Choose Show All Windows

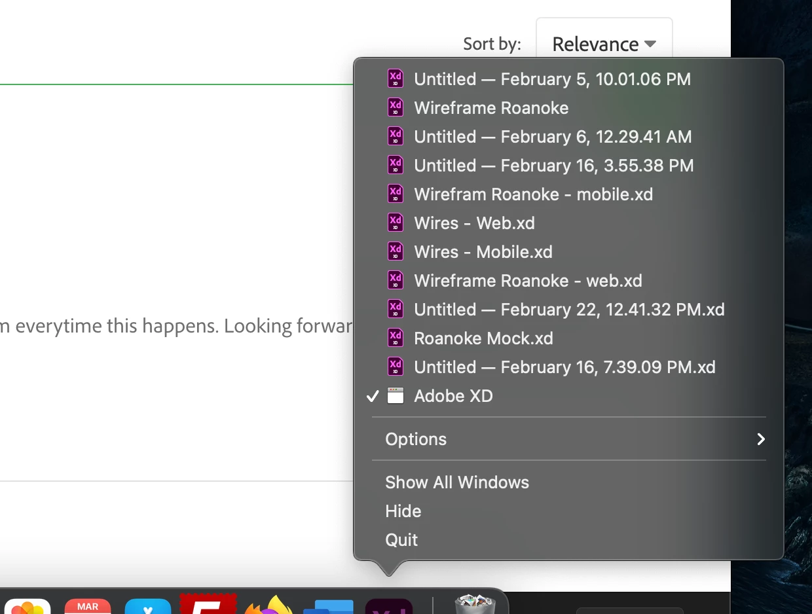pyautogui.click(x=568, y=482)
